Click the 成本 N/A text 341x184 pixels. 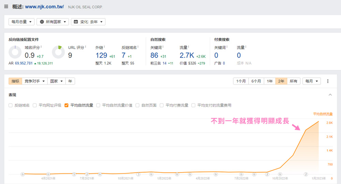click(244, 63)
